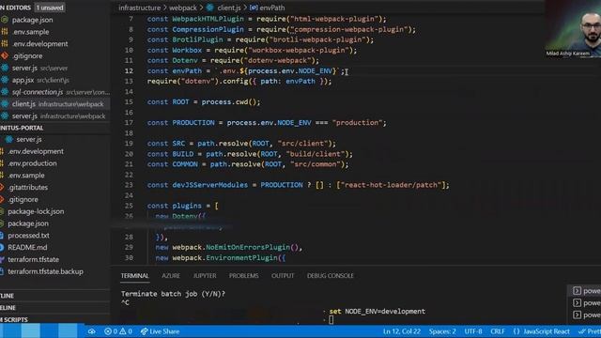The image size is (601, 338).
Task: Place cursor in terminal input line
Action: point(331,320)
